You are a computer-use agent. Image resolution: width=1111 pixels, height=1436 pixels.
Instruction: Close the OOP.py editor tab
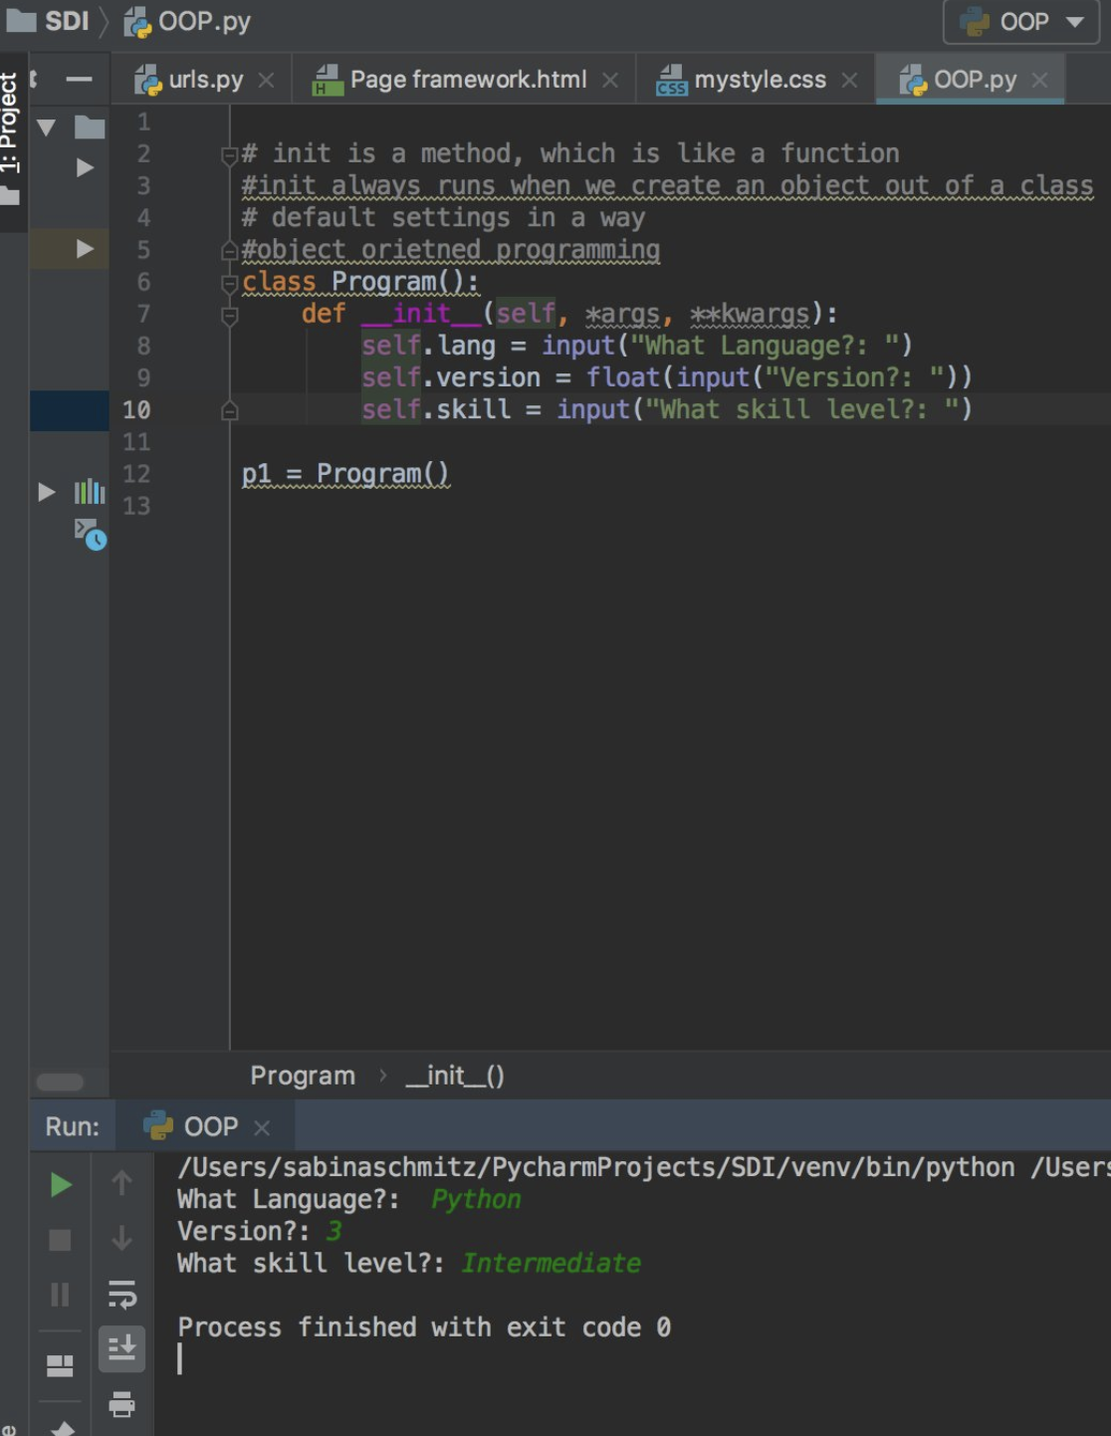pos(1040,81)
